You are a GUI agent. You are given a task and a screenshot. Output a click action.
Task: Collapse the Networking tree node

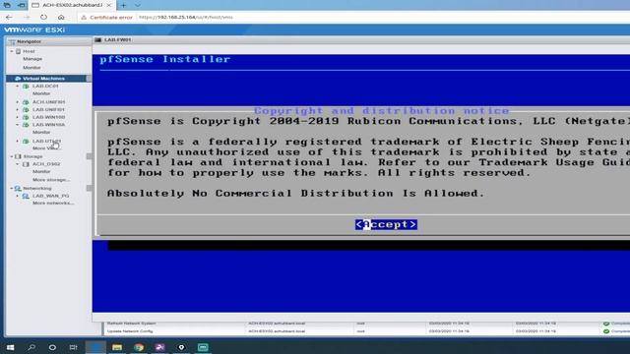click(12, 188)
